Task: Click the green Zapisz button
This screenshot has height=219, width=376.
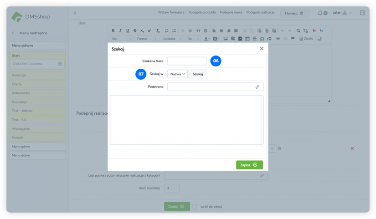Action: coord(249,165)
